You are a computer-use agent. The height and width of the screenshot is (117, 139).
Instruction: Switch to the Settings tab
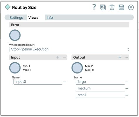[16, 18]
